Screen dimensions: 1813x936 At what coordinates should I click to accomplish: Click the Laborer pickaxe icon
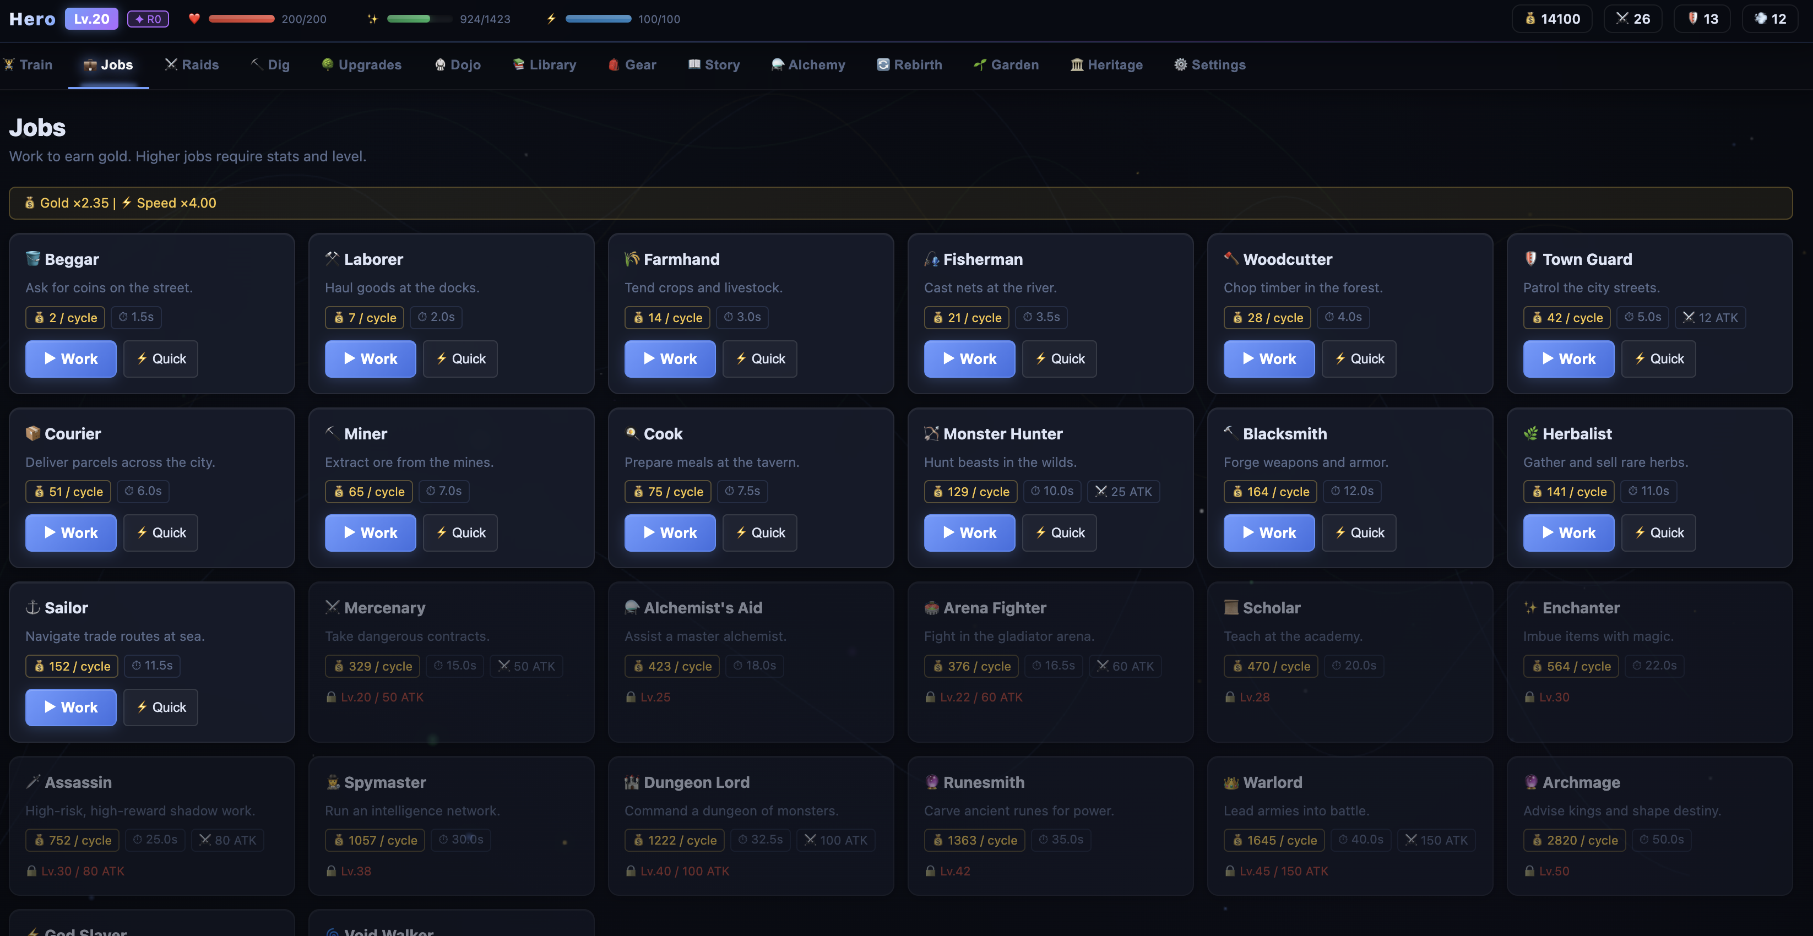click(332, 258)
